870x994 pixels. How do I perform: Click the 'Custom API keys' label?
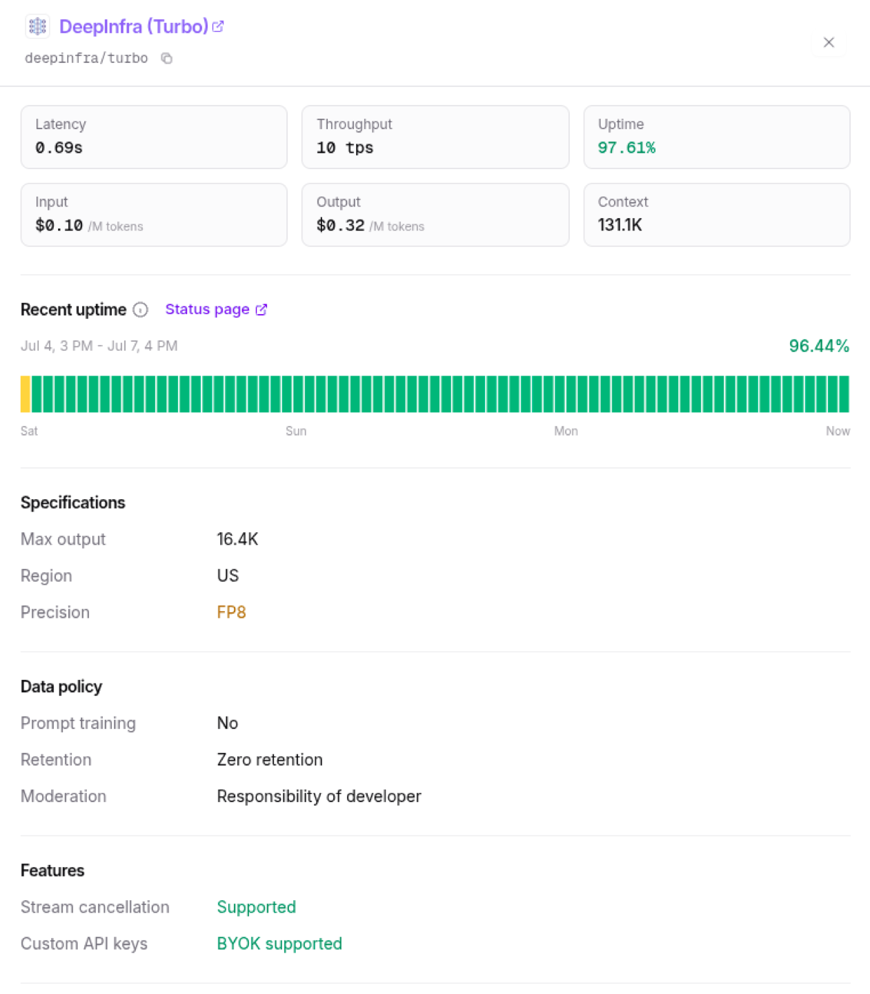tap(84, 944)
